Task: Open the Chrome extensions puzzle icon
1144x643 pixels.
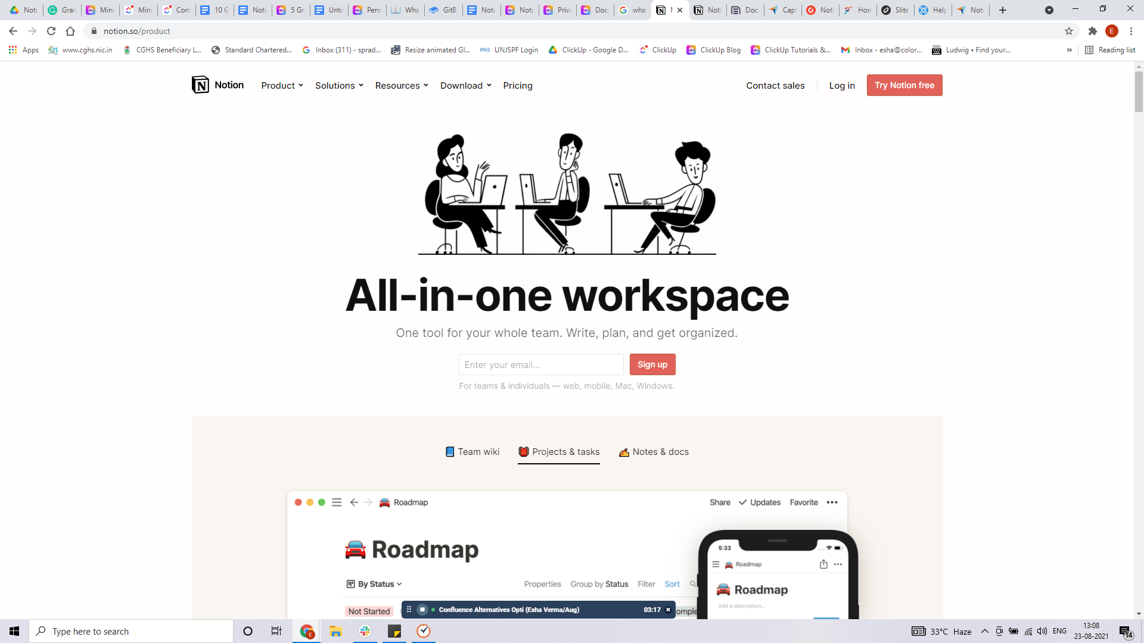Action: pos(1092,31)
